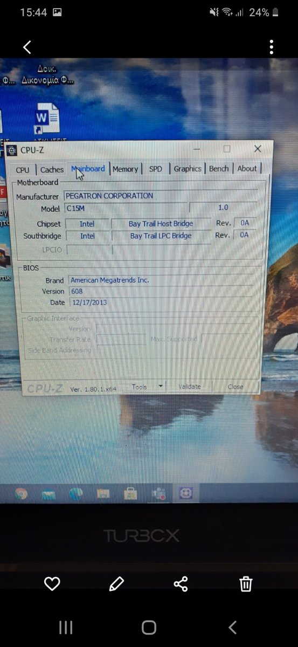Switch to the CPU tab
Image resolution: width=298 pixels, height=647 pixels.
23,170
